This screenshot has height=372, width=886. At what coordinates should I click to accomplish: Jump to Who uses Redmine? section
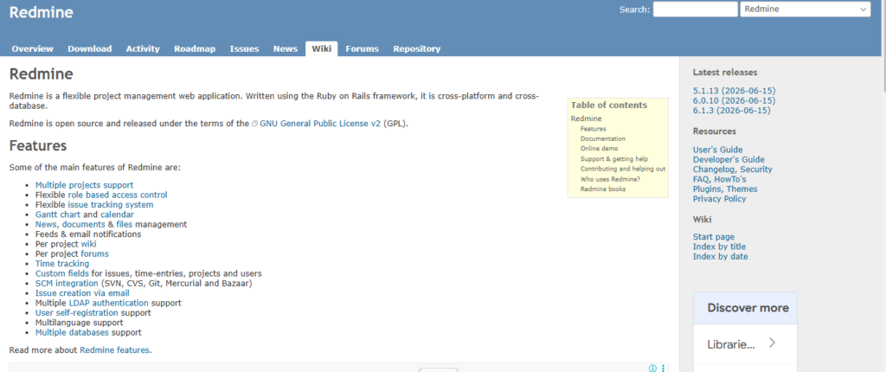pos(610,179)
